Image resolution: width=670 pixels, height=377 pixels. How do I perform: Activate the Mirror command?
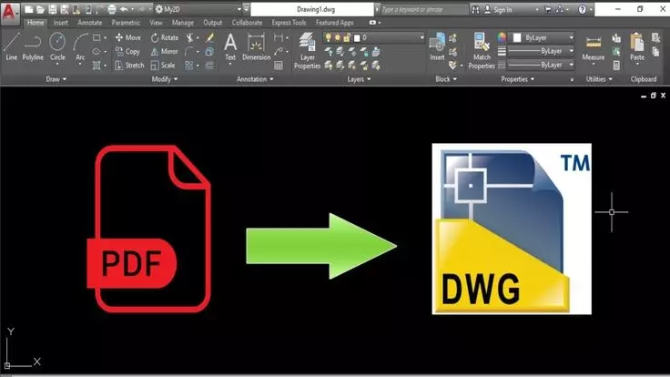click(164, 51)
